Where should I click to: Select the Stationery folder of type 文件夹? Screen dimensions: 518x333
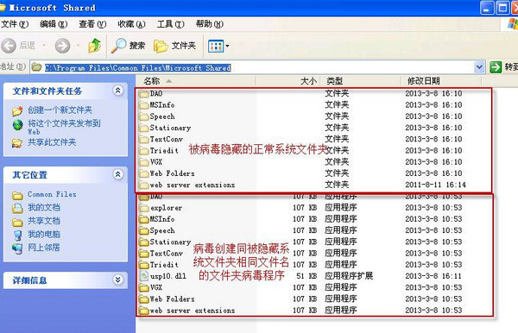165,128
